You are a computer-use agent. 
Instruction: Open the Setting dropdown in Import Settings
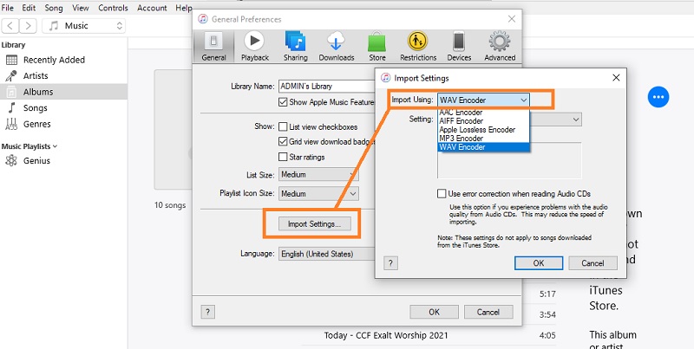tap(555, 120)
